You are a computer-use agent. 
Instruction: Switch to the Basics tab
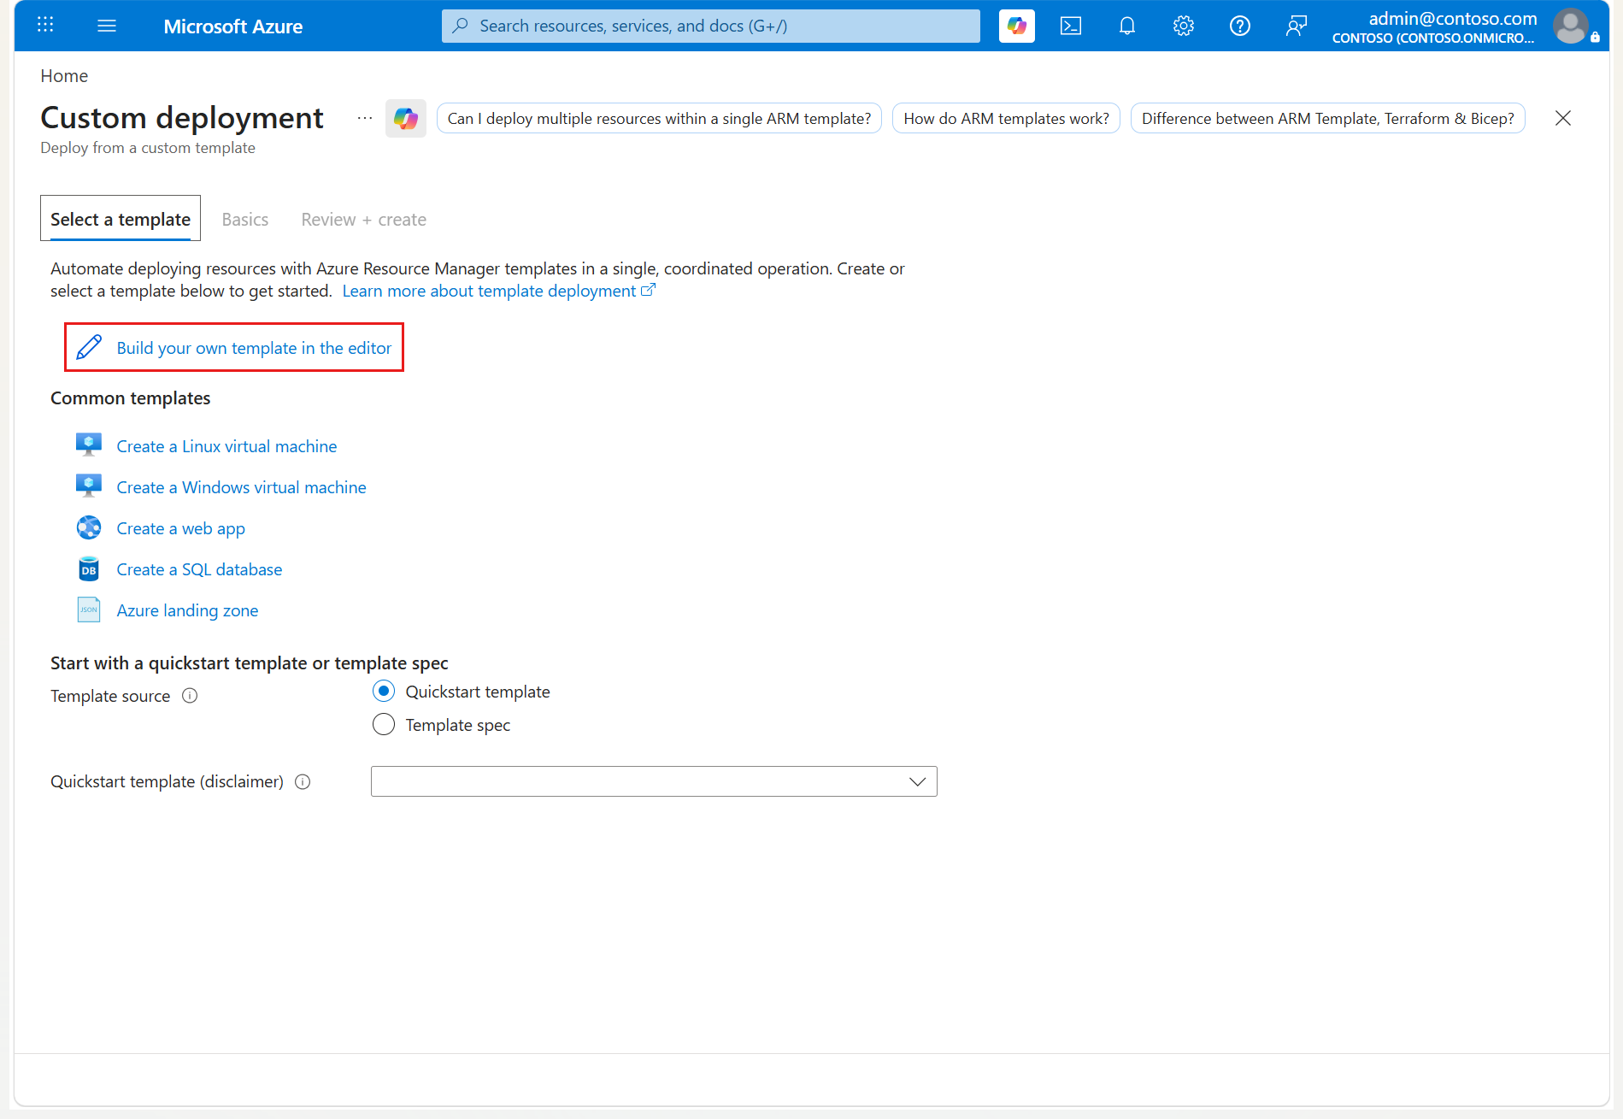point(245,220)
